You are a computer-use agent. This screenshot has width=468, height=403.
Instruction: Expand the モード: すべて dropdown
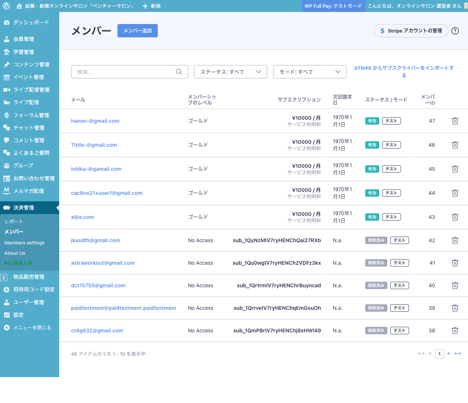click(x=310, y=72)
